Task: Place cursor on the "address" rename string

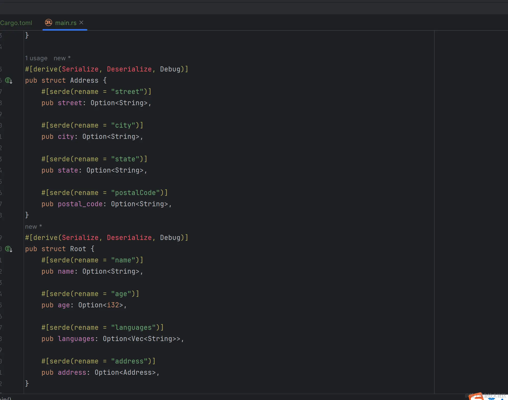Action: point(129,361)
